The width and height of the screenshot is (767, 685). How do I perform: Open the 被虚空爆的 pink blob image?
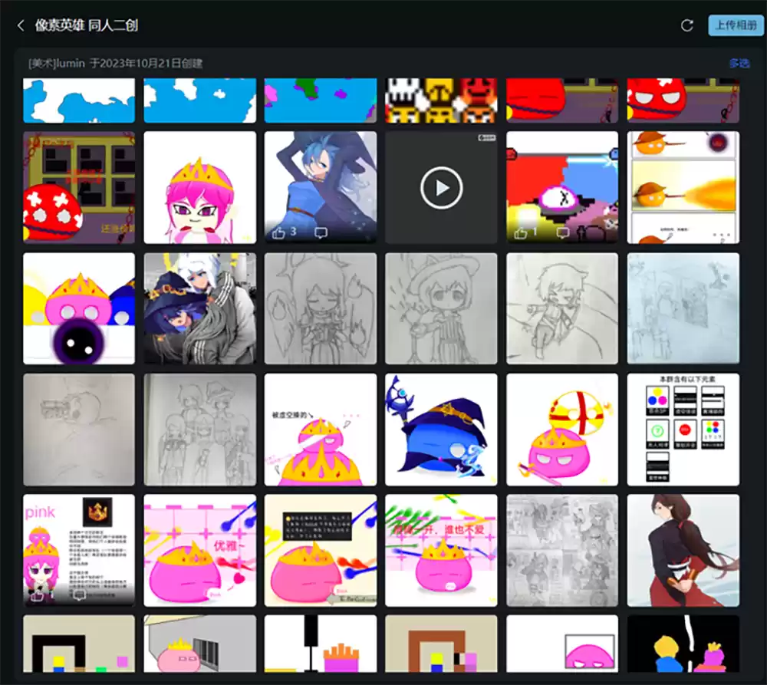point(321,430)
